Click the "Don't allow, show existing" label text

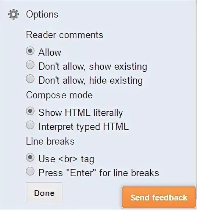93,66
